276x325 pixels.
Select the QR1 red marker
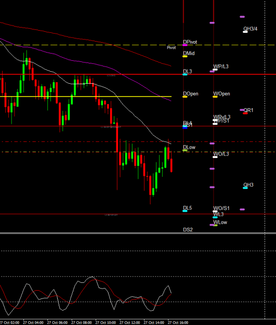(245, 113)
